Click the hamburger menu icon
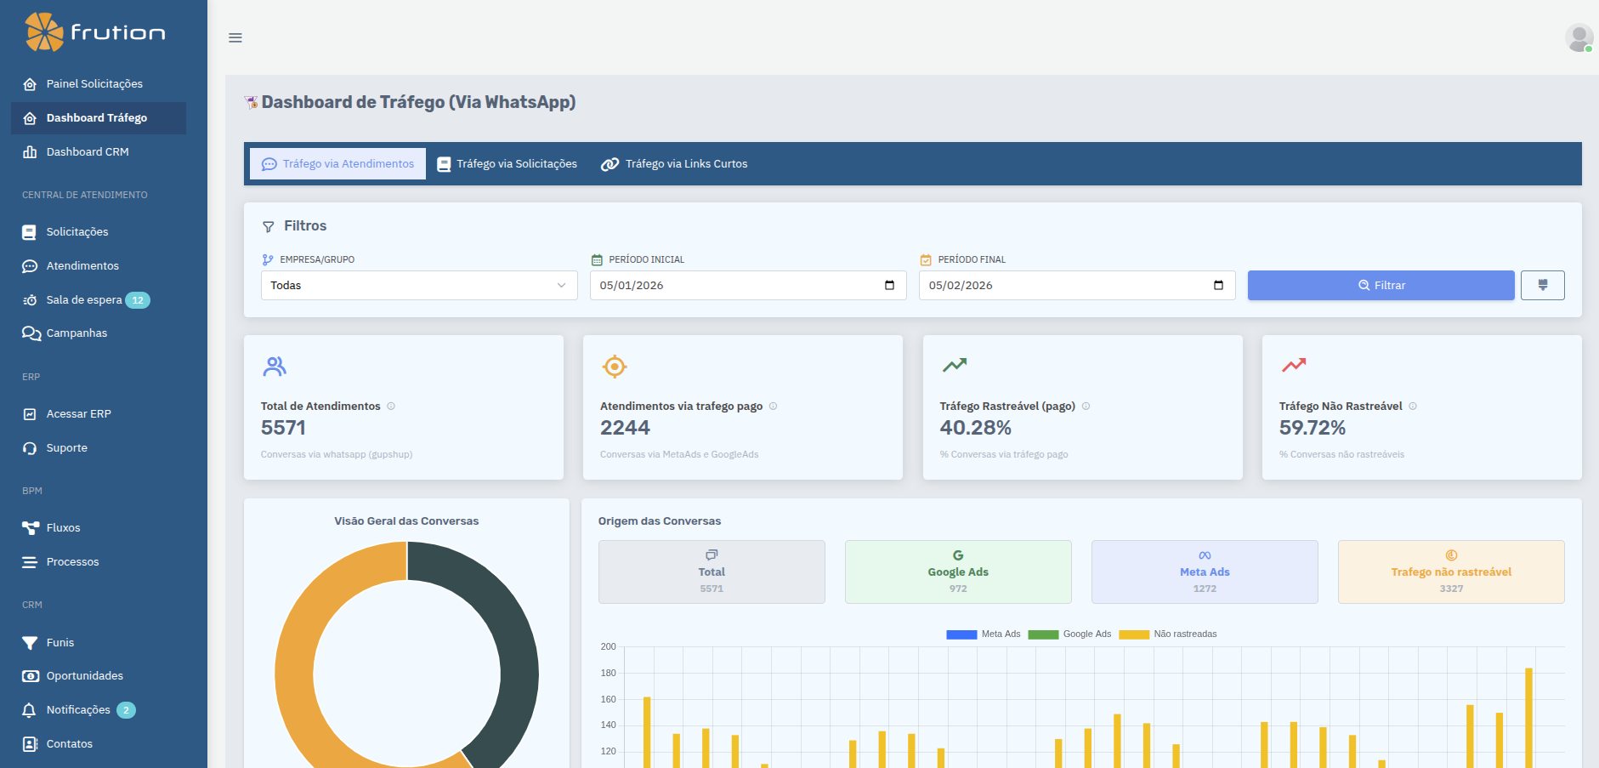This screenshot has height=768, width=1599. point(235,37)
